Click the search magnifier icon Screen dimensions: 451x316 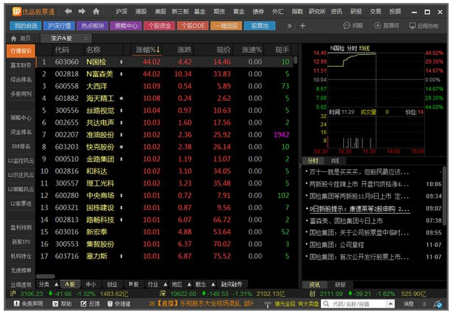tap(326, 303)
